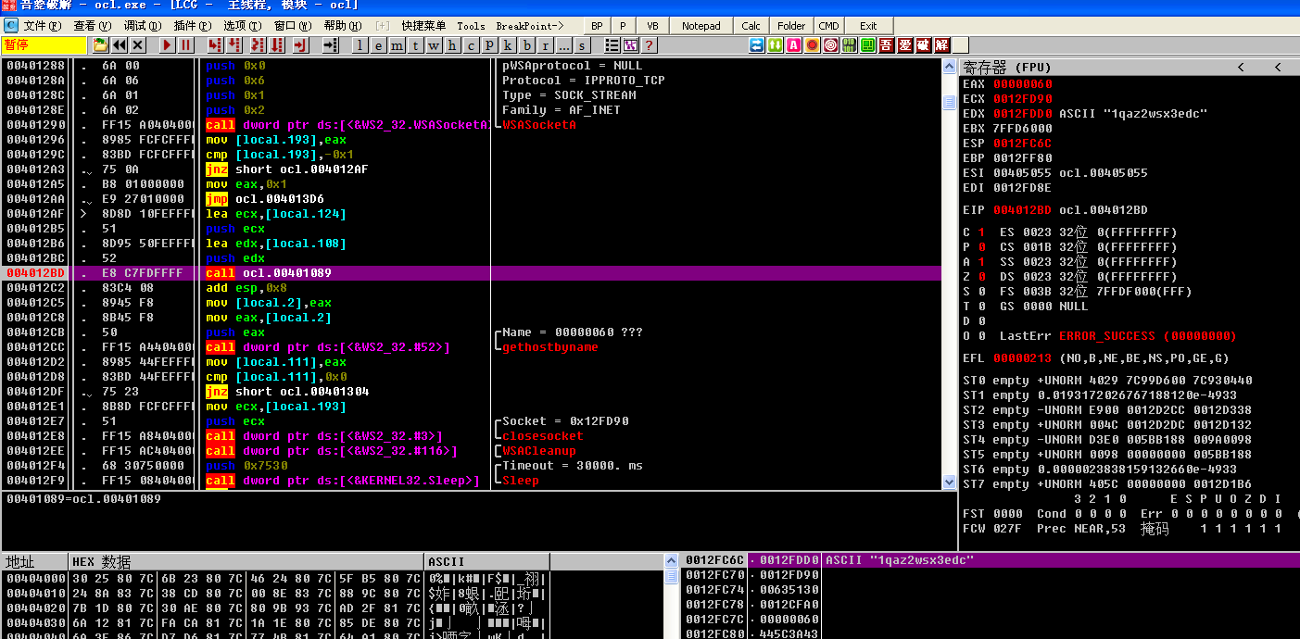Click the Step over toolbar icon

coord(233,44)
